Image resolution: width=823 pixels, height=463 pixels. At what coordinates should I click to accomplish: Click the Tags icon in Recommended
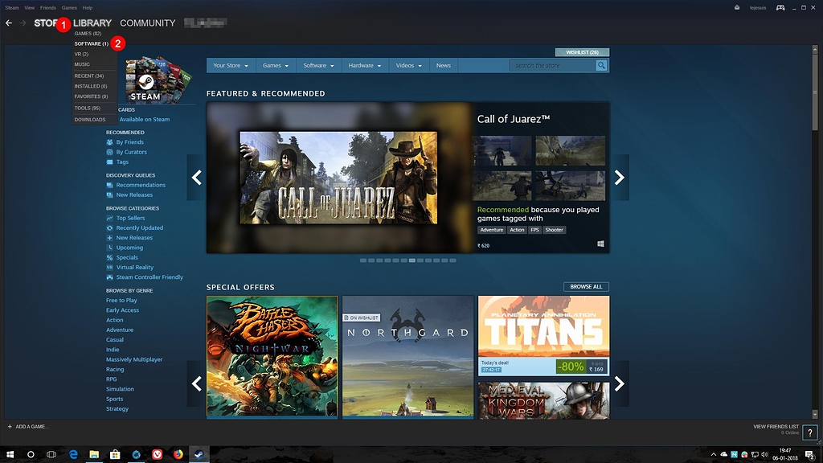(109, 162)
